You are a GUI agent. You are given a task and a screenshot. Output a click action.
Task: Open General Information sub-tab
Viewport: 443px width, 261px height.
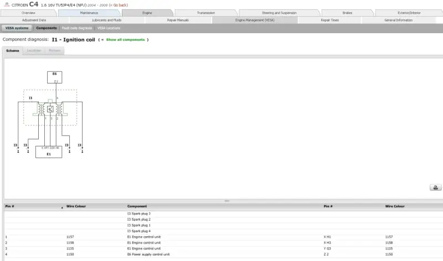[x=398, y=20]
